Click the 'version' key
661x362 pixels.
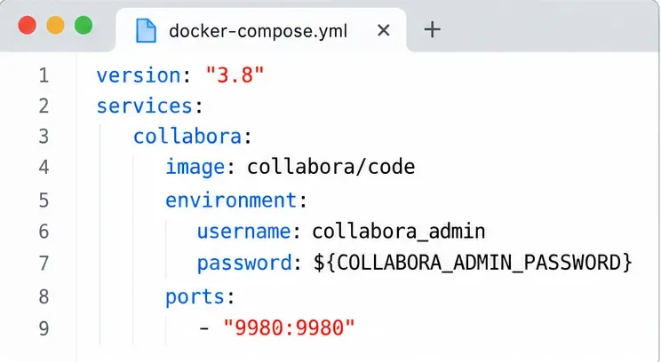coord(139,75)
